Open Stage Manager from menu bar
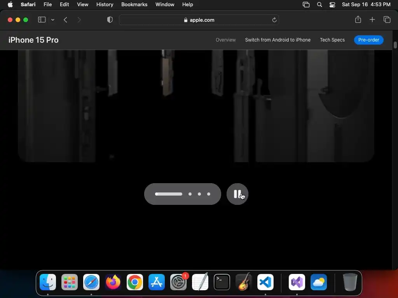The width and height of the screenshot is (398, 298). coord(306,5)
